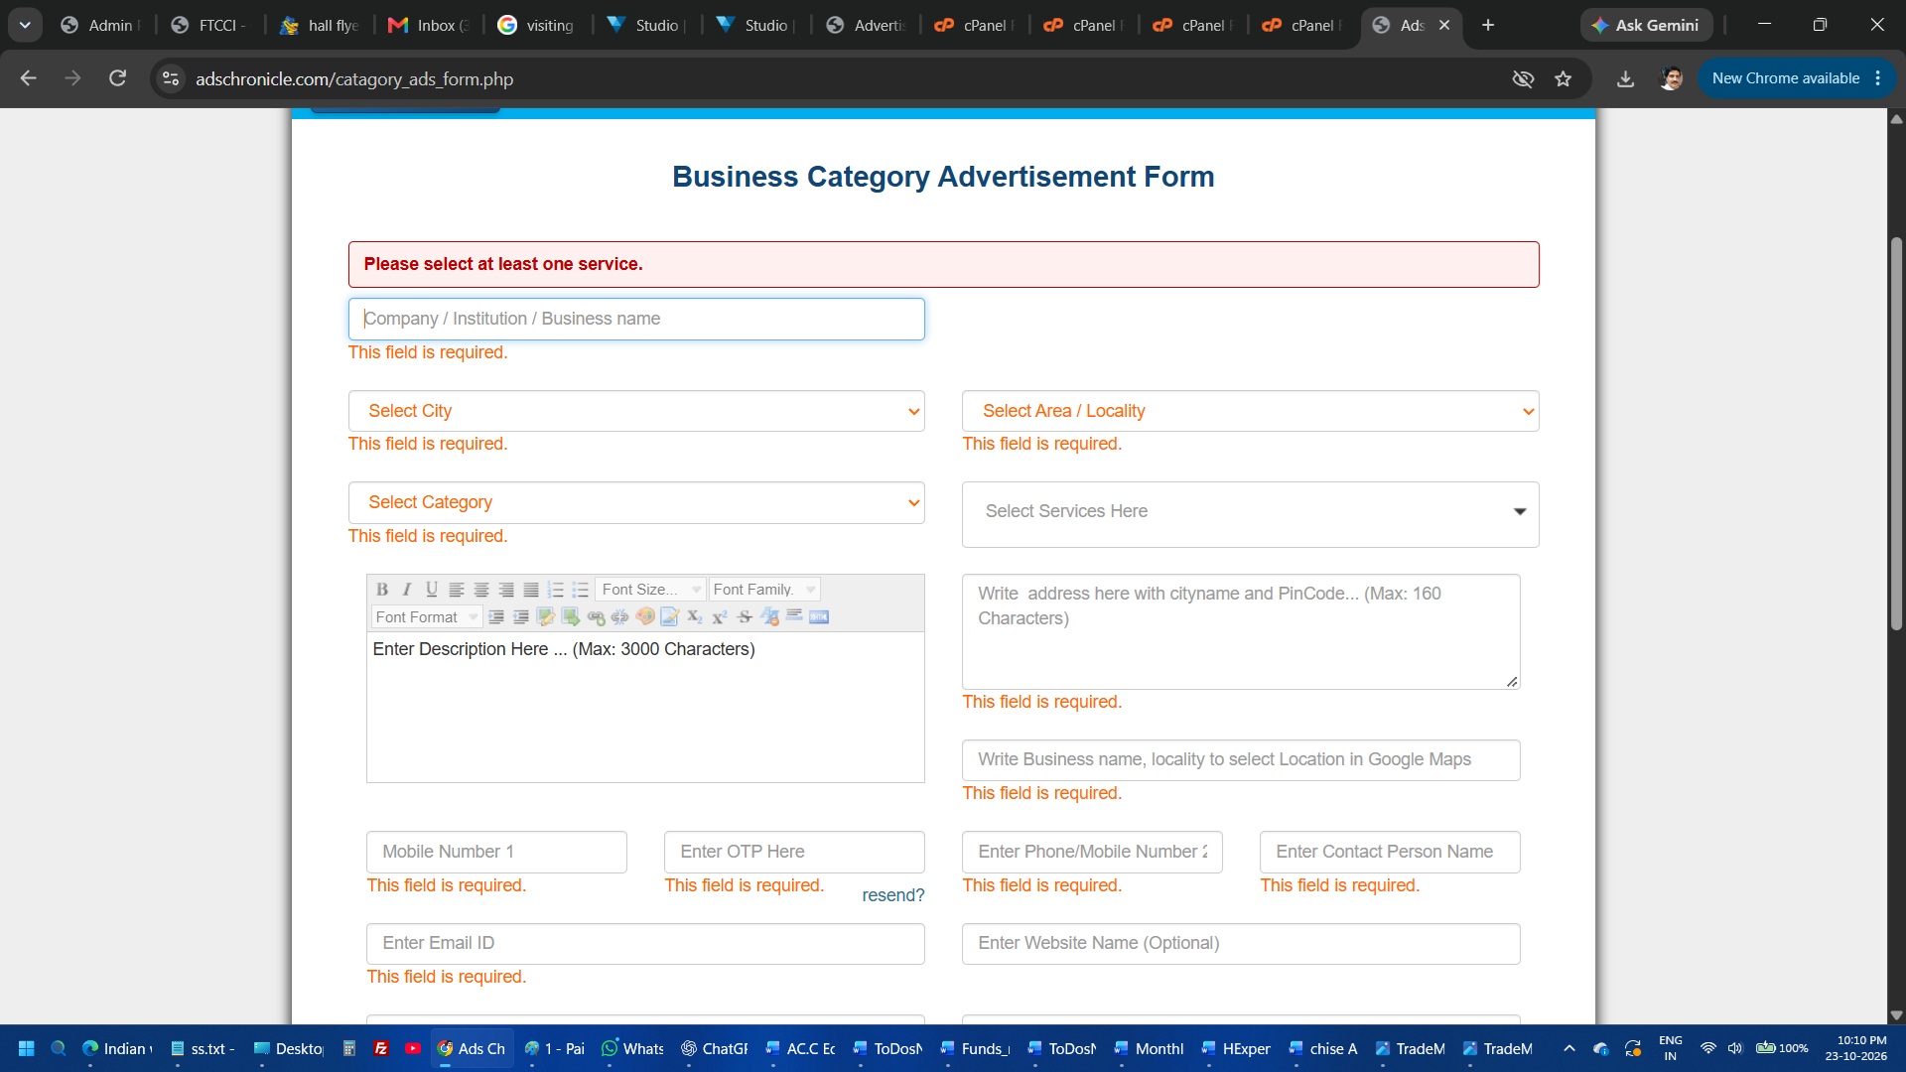Open the Select City dropdown

coord(636,411)
